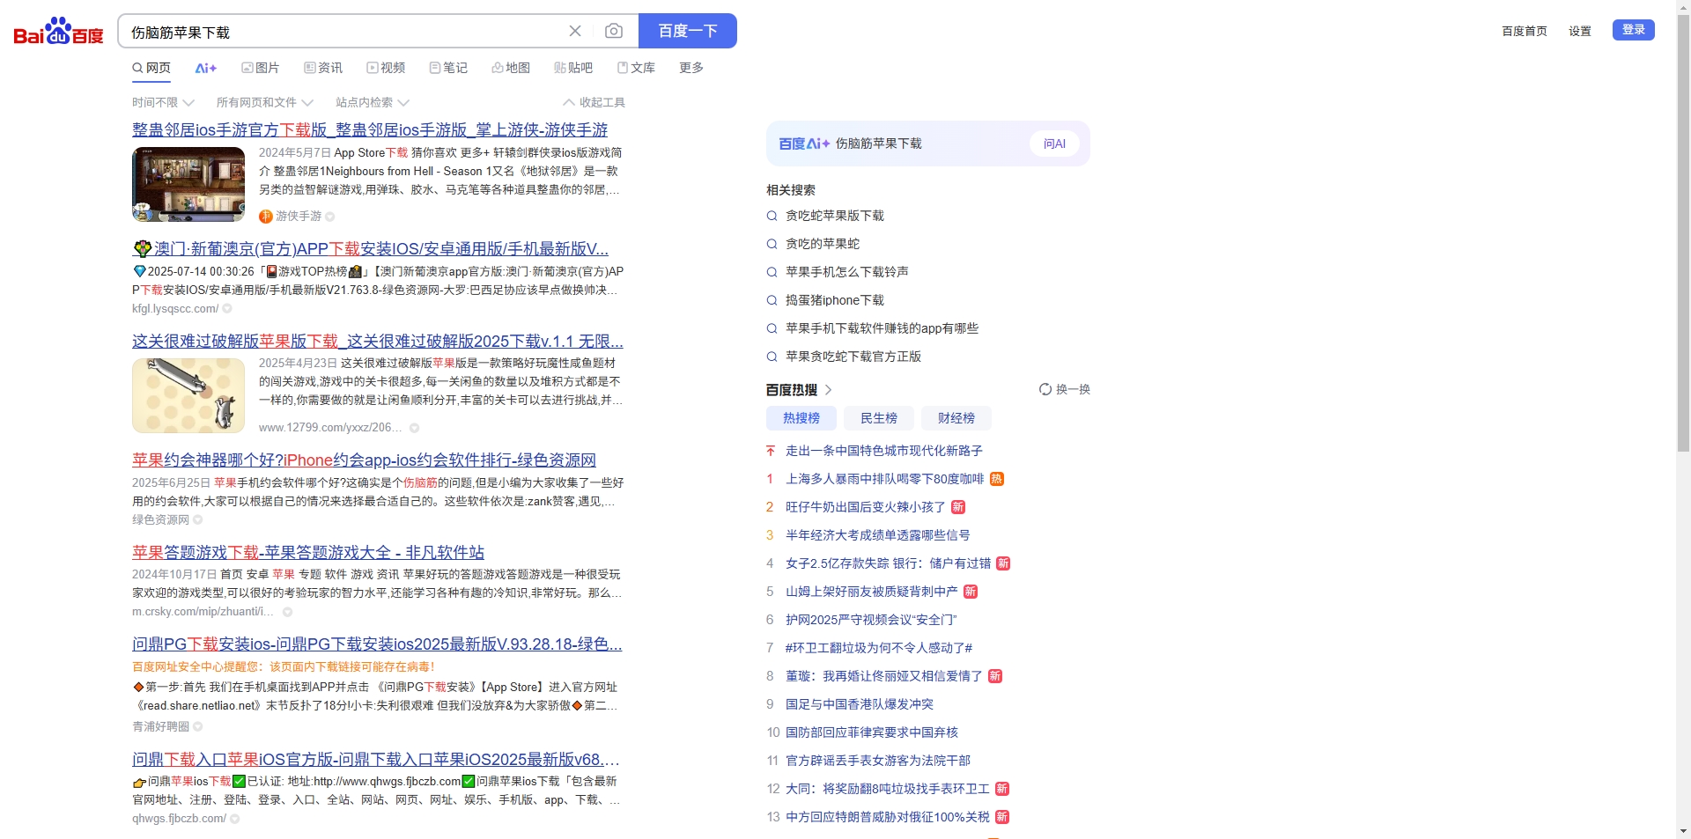Switch to the 网页 tab

click(x=151, y=68)
